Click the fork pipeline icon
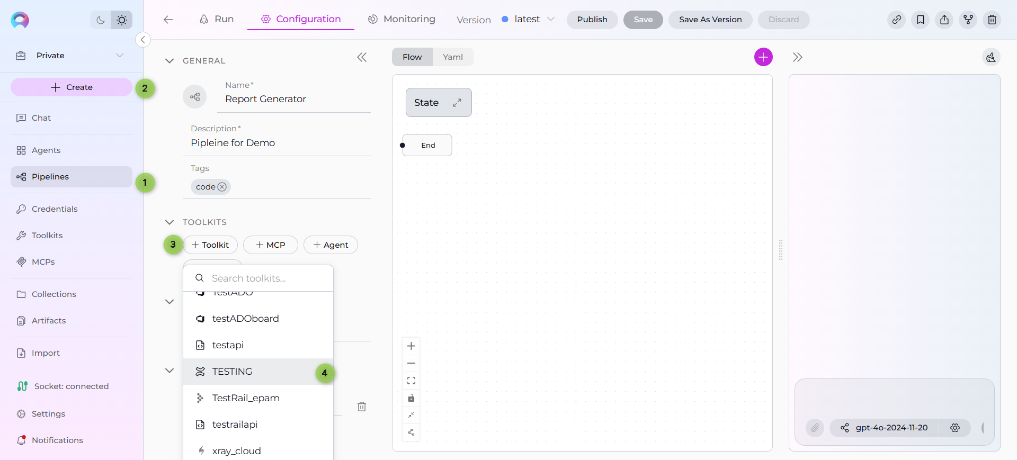This screenshot has width=1017, height=460. [x=968, y=20]
